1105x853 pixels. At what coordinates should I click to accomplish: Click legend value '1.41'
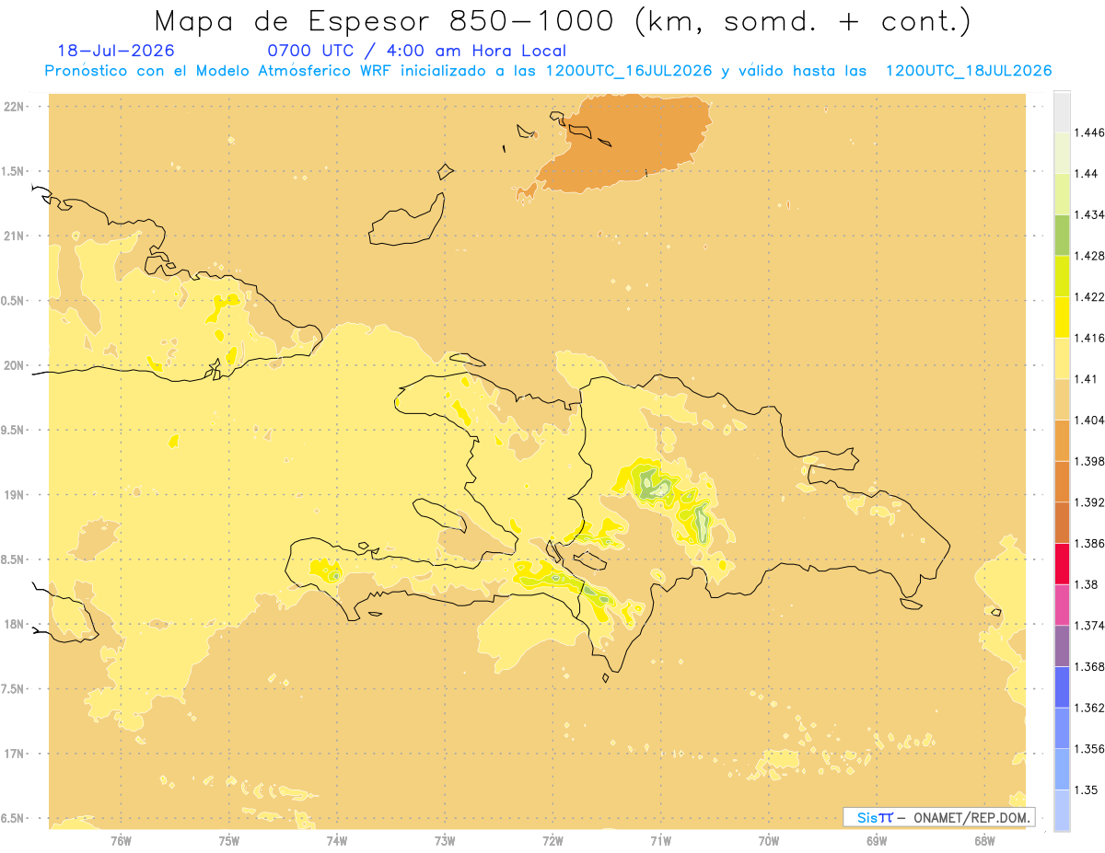(x=1086, y=379)
